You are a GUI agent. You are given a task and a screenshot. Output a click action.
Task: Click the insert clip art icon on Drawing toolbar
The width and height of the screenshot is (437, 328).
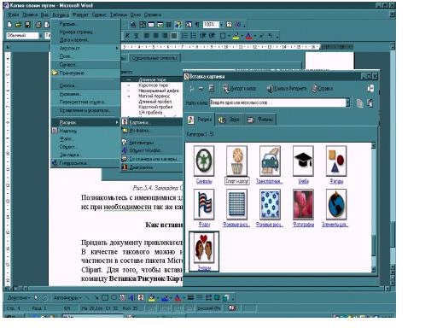141,298
